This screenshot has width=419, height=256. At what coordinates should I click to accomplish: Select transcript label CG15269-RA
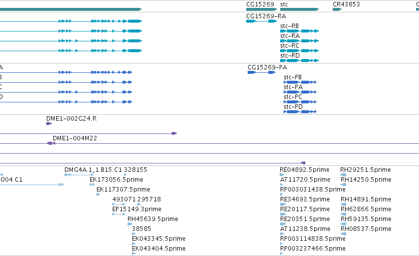[266, 16]
